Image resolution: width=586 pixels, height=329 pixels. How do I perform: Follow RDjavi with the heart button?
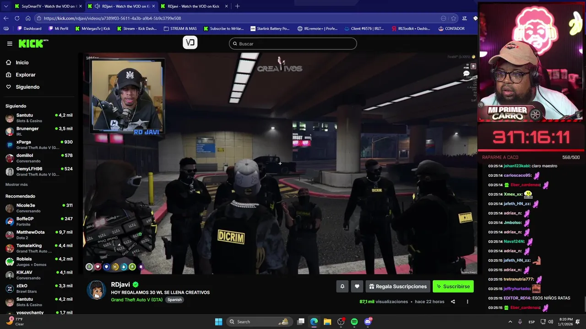click(x=357, y=287)
